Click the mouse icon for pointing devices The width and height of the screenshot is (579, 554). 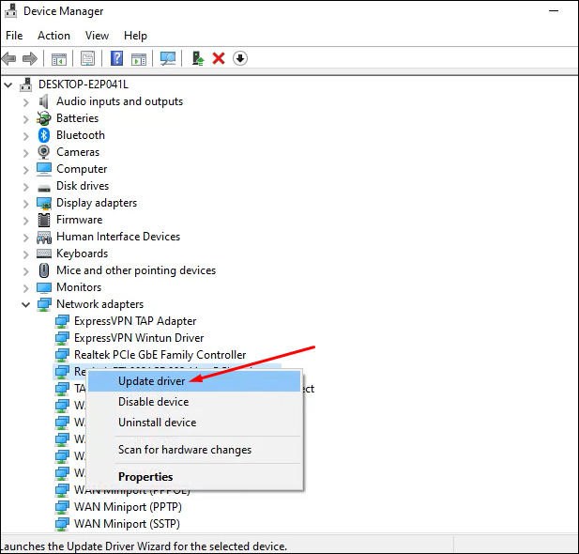(x=44, y=270)
